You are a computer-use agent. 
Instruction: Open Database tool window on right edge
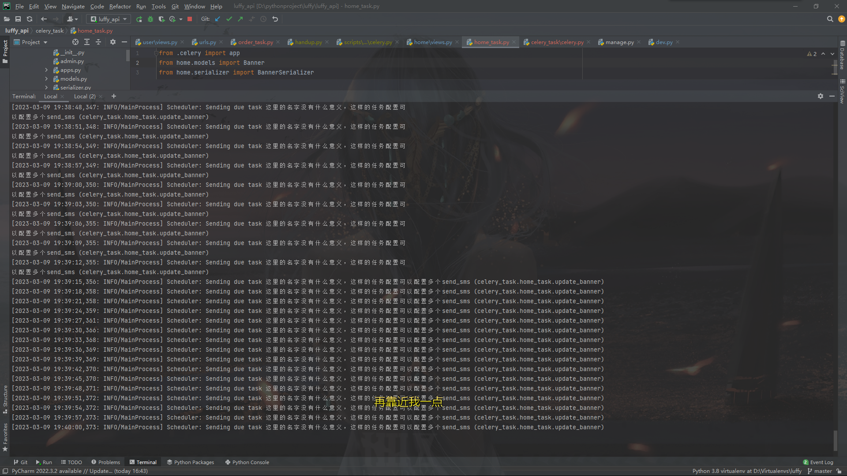[x=842, y=55]
